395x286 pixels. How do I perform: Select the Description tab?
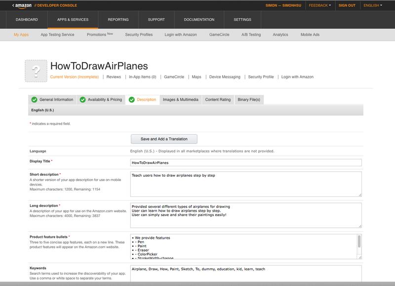click(x=142, y=100)
